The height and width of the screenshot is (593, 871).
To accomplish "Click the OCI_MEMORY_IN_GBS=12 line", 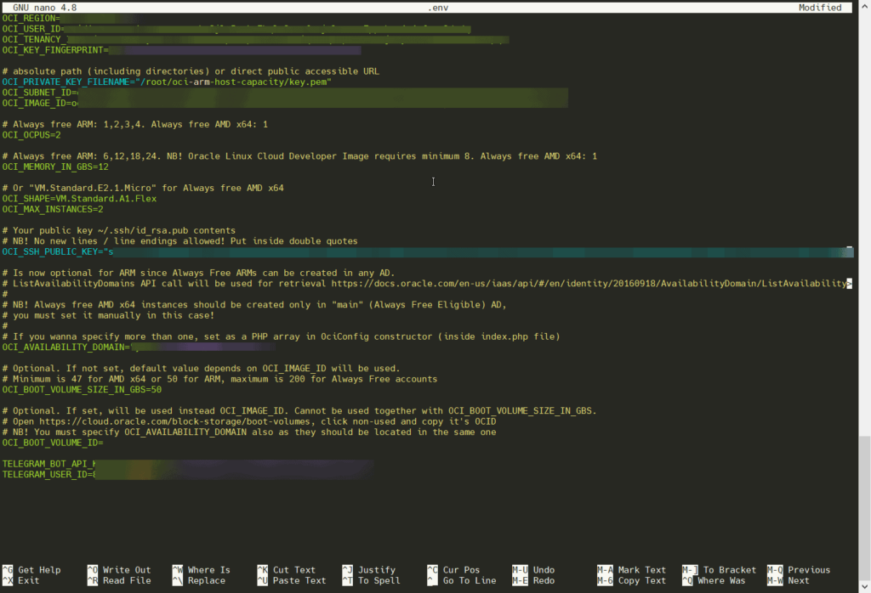I will coord(55,167).
